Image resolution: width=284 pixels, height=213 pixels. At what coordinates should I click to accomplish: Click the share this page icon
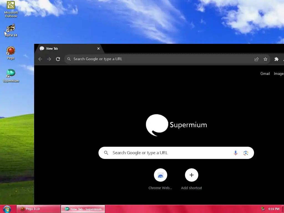[257, 59]
